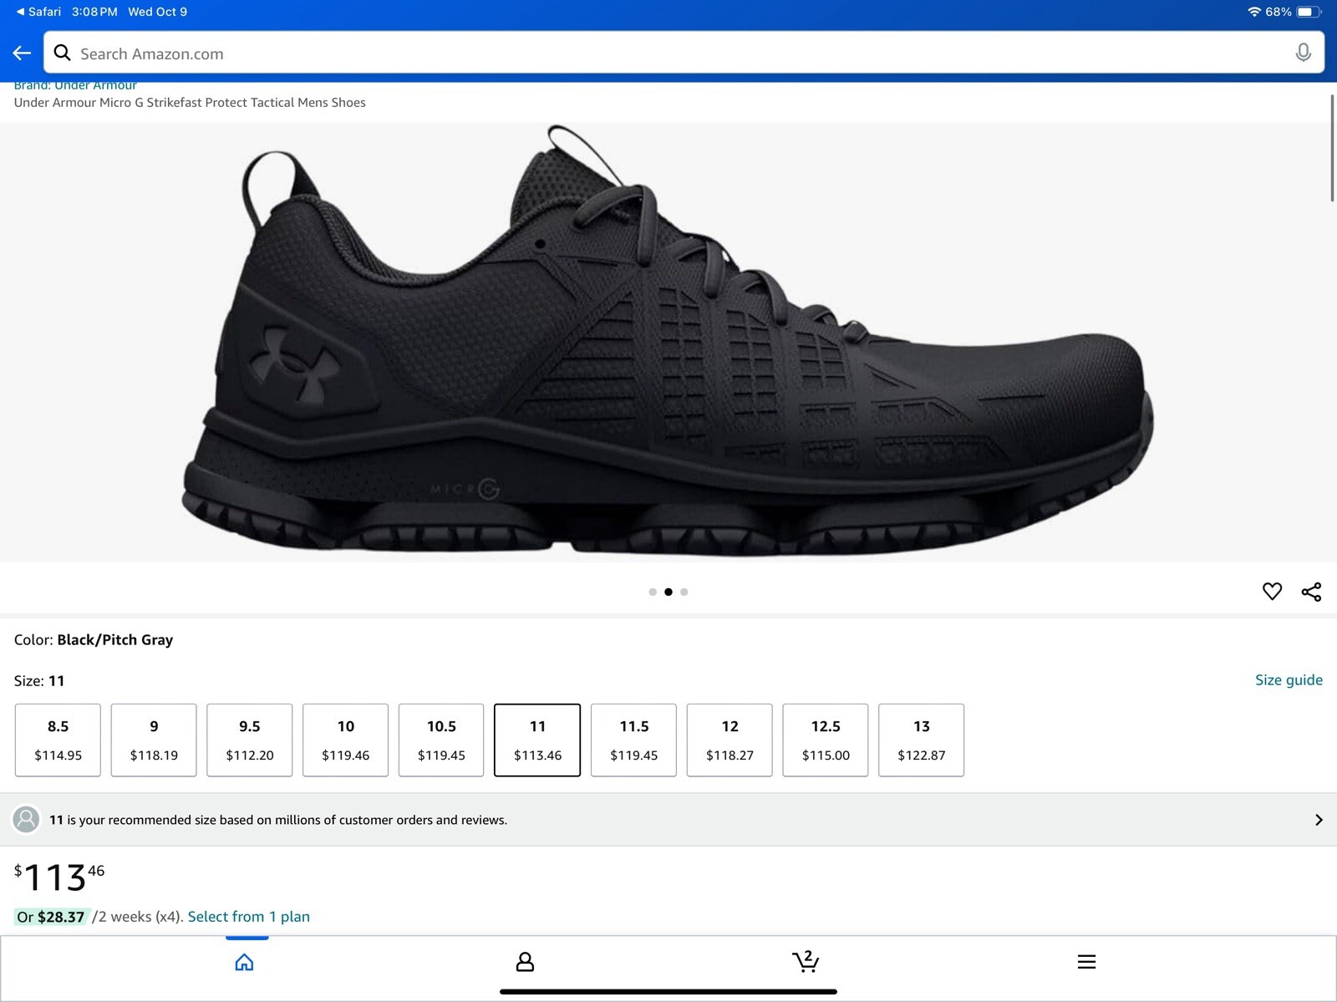The height and width of the screenshot is (1002, 1337).
Task: Tap the back arrow icon
Action: point(23,53)
